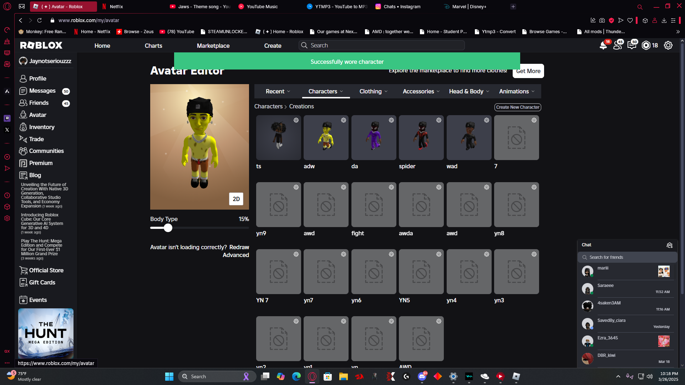Open Roblox settings gear in header

point(668,45)
